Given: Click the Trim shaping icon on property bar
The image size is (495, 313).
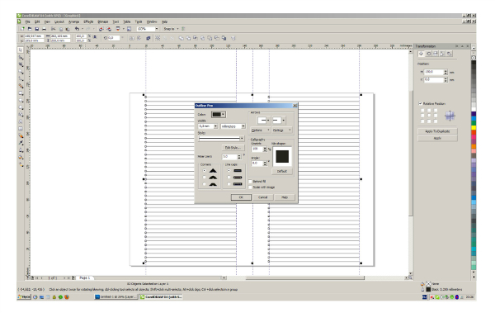Looking at the screenshot, I should (x=188, y=38).
